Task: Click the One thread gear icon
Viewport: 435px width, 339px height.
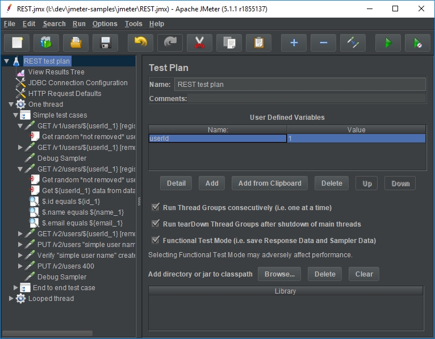Action: tap(20, 104)
